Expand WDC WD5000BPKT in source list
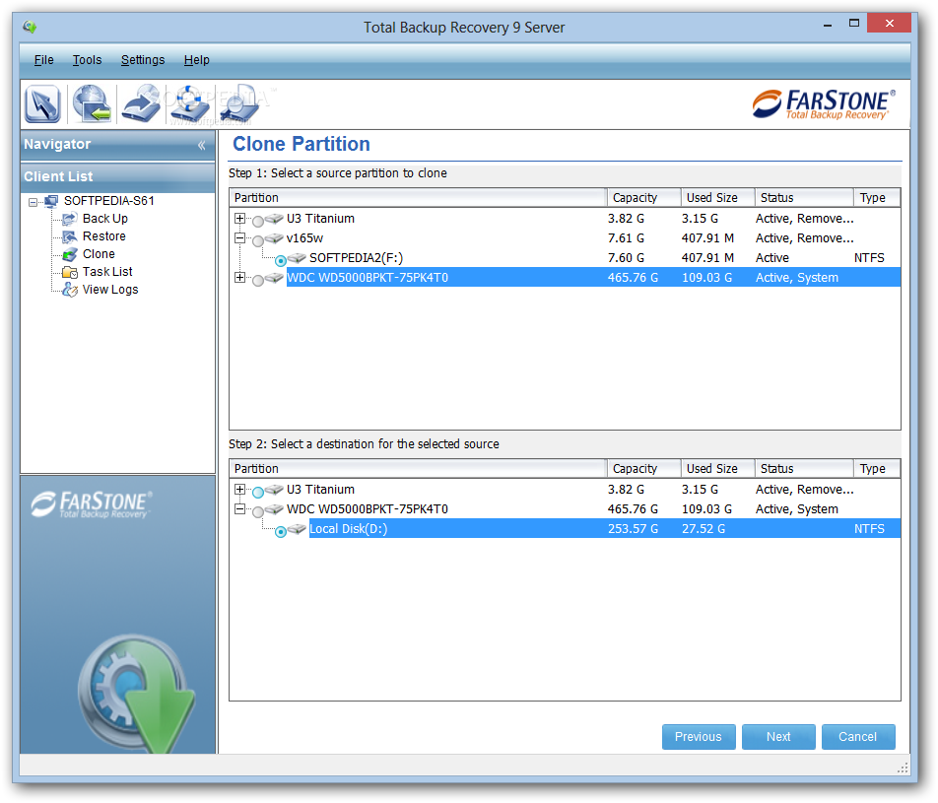This screenshot has height=803, width=938. 239,278
